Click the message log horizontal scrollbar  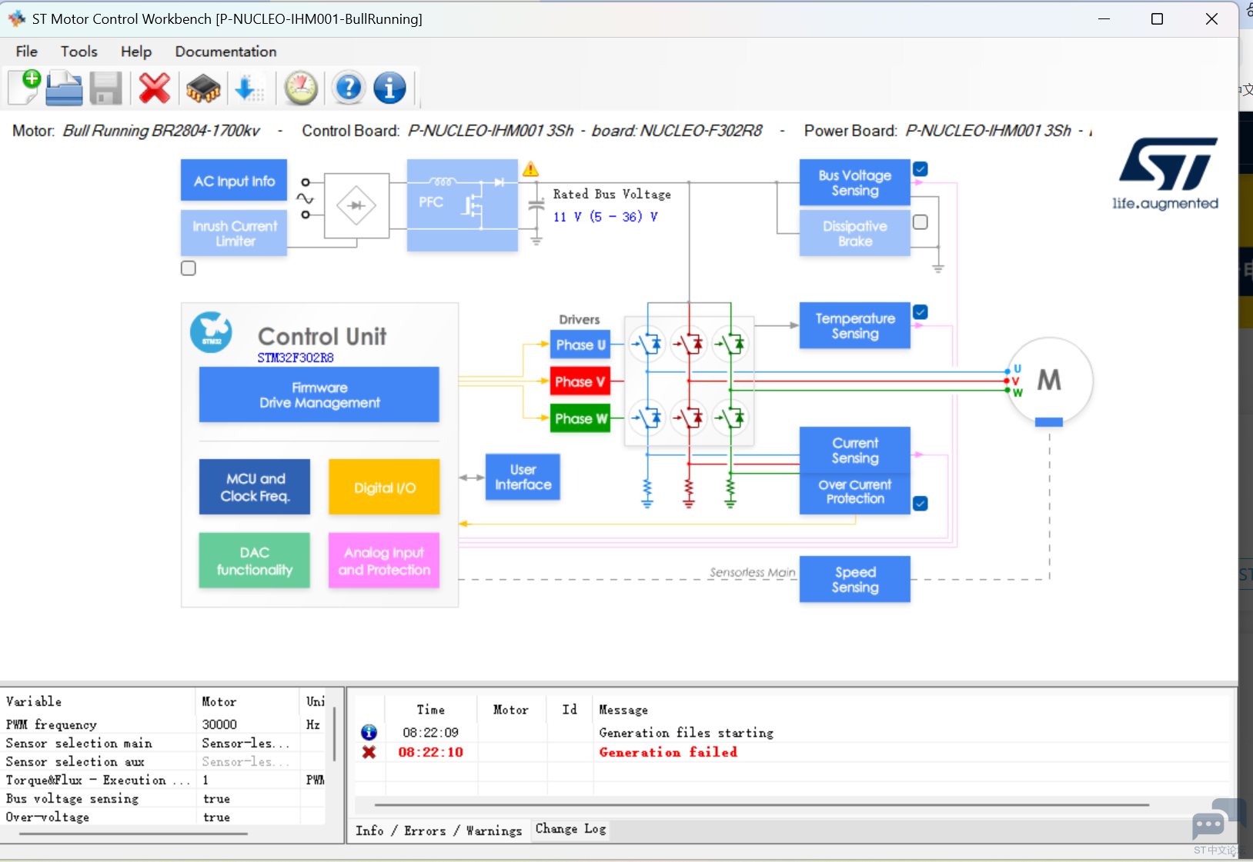[761, 805]
